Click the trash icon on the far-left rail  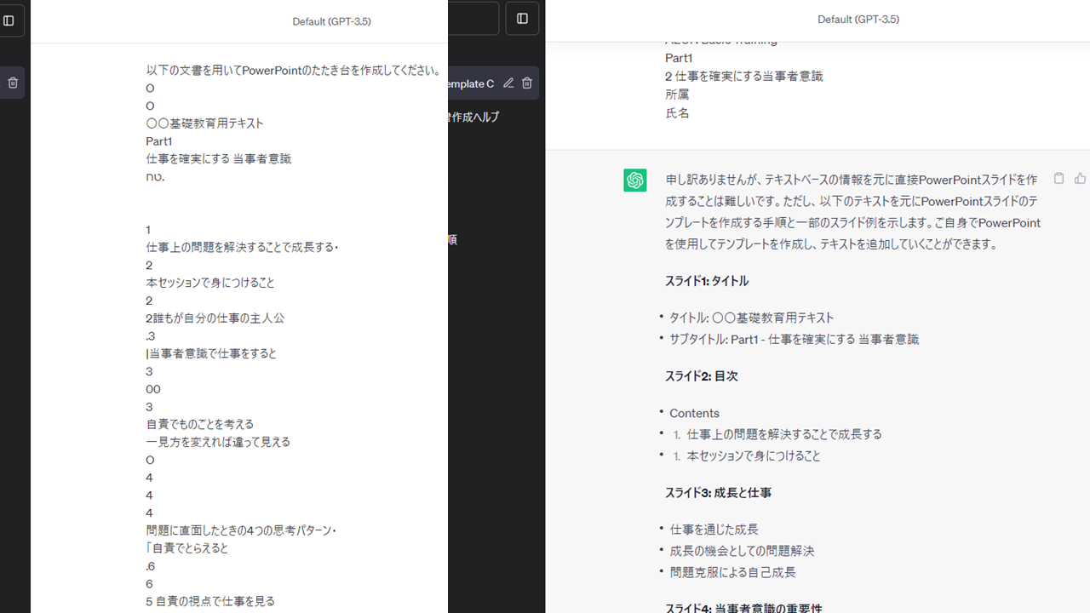(x=12, y=83)
